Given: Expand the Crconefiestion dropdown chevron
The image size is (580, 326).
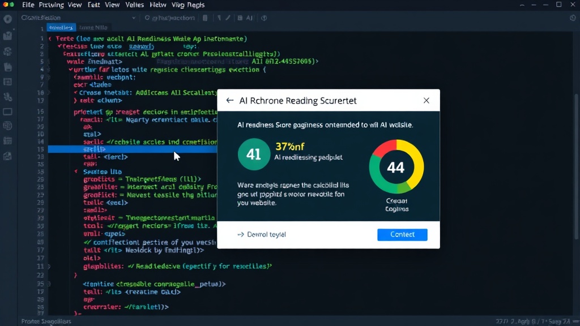Looking at the screenshot, I should click(x=134, y=18).
